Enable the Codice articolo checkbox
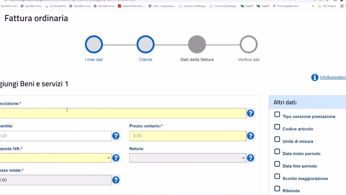Viewport: 346px width, 195px height. coord(277,127)
